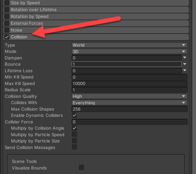
Task: Open the Lifetime Loss curve mode arrow
Action: click(185, 71)
